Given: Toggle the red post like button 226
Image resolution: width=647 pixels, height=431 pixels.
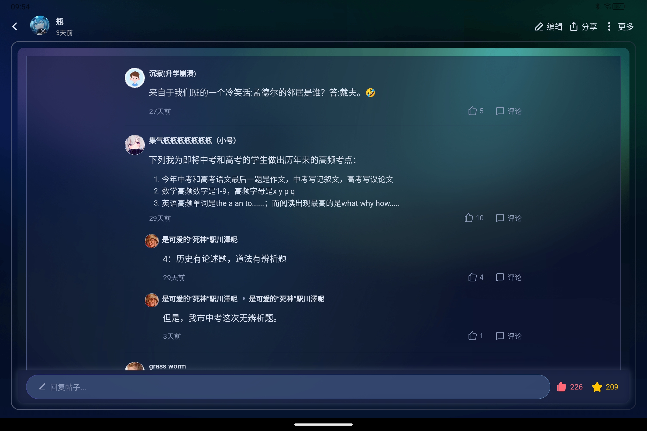Looking at the screenshot, I should point(569,387).
